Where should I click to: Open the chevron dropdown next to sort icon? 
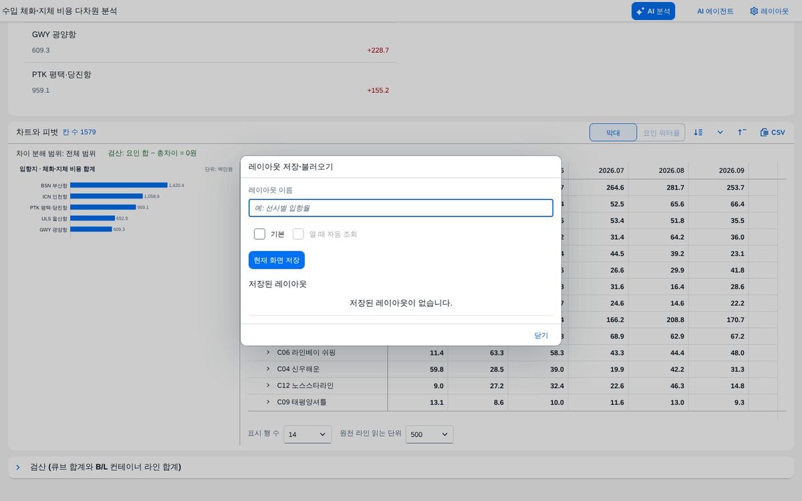(720, 132)
